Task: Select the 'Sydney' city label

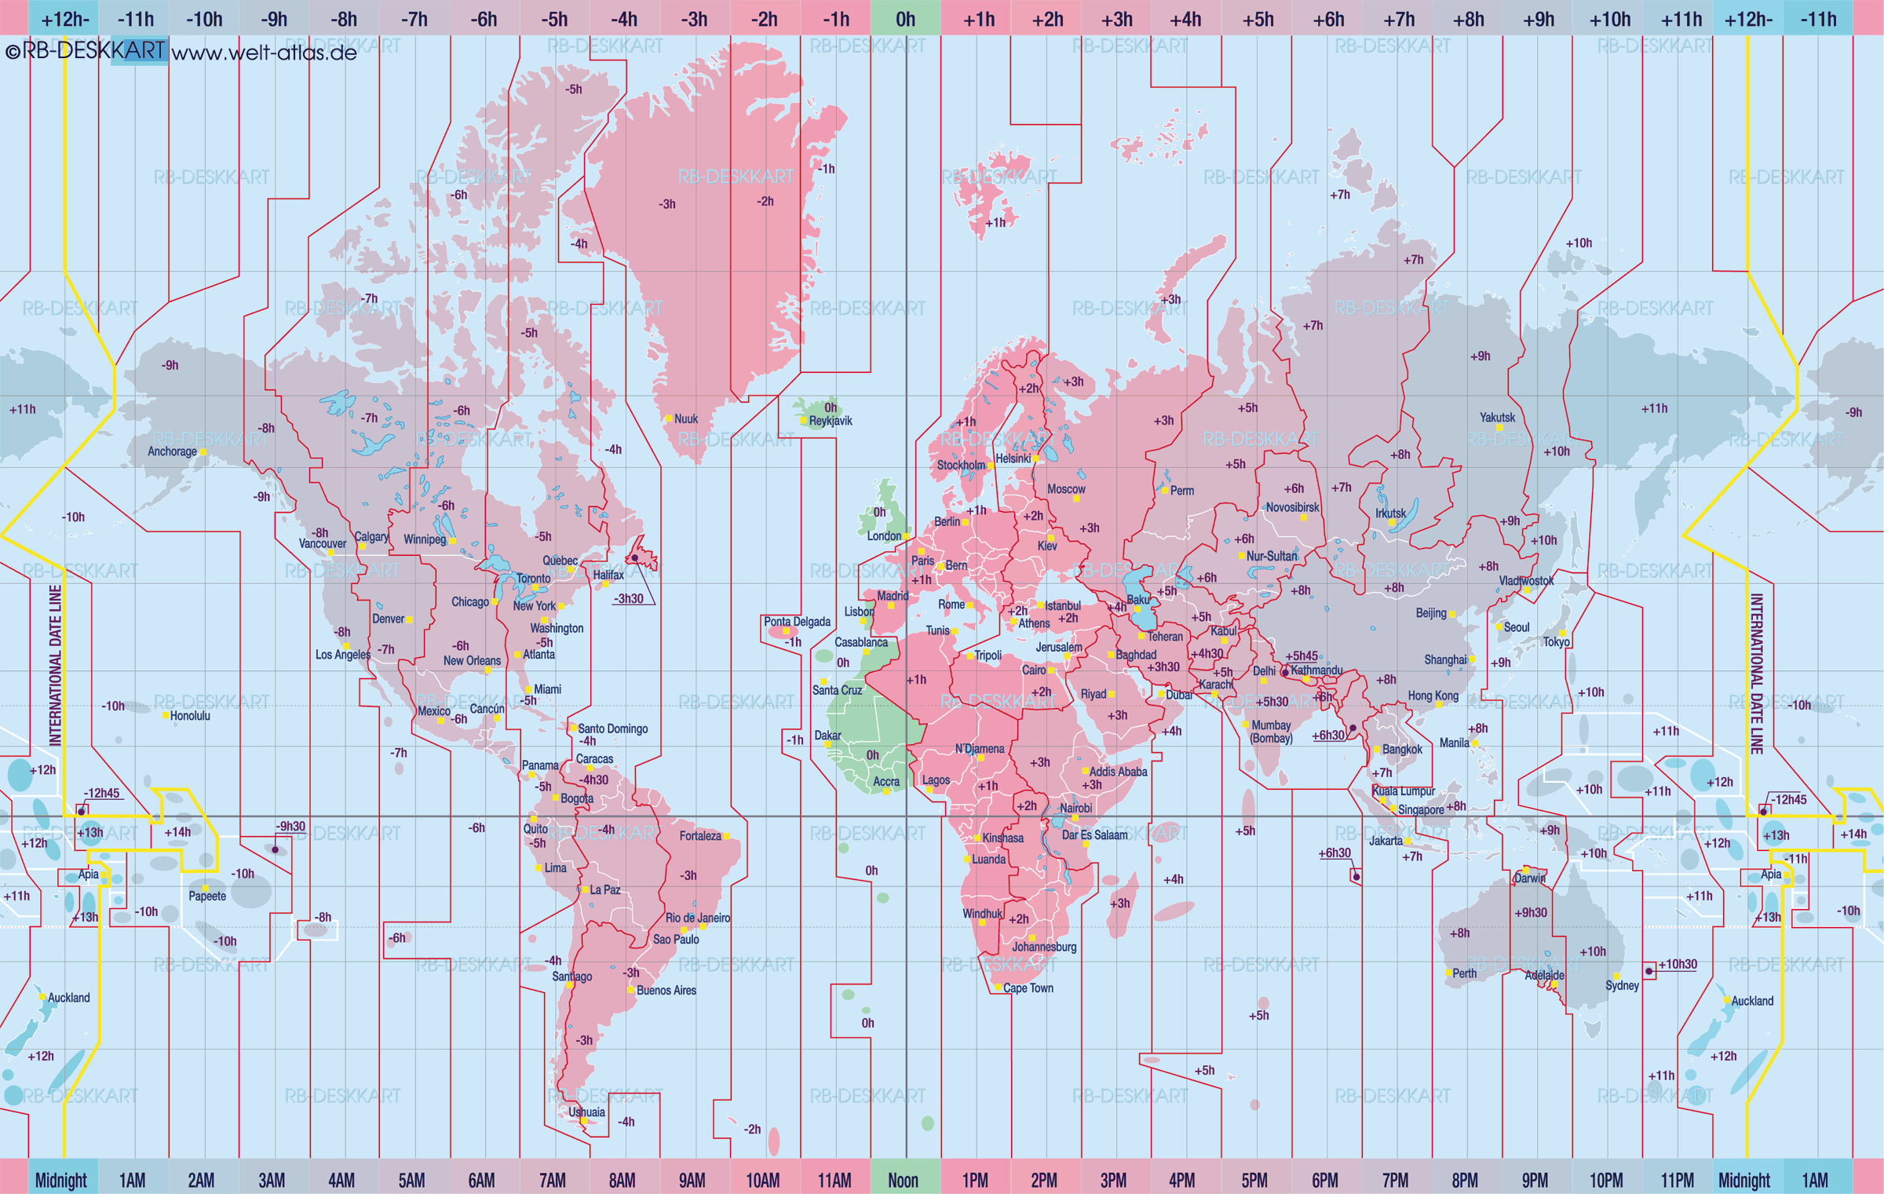Action: point(1622,985)
